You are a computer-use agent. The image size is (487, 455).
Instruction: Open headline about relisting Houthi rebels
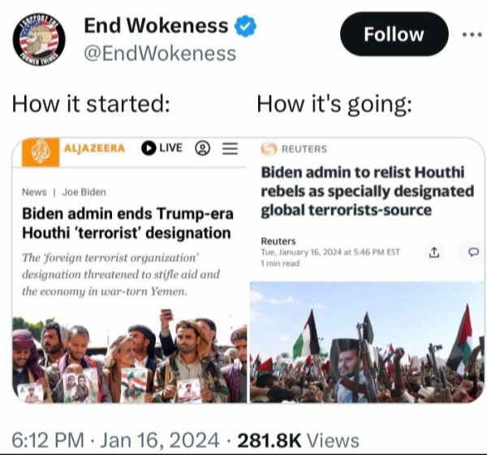368,191
